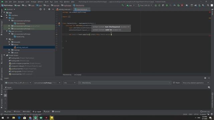Viewport: 214px width, 120px height.
Task: Click the Debug app bug icon
Action: tap(167, 5)
